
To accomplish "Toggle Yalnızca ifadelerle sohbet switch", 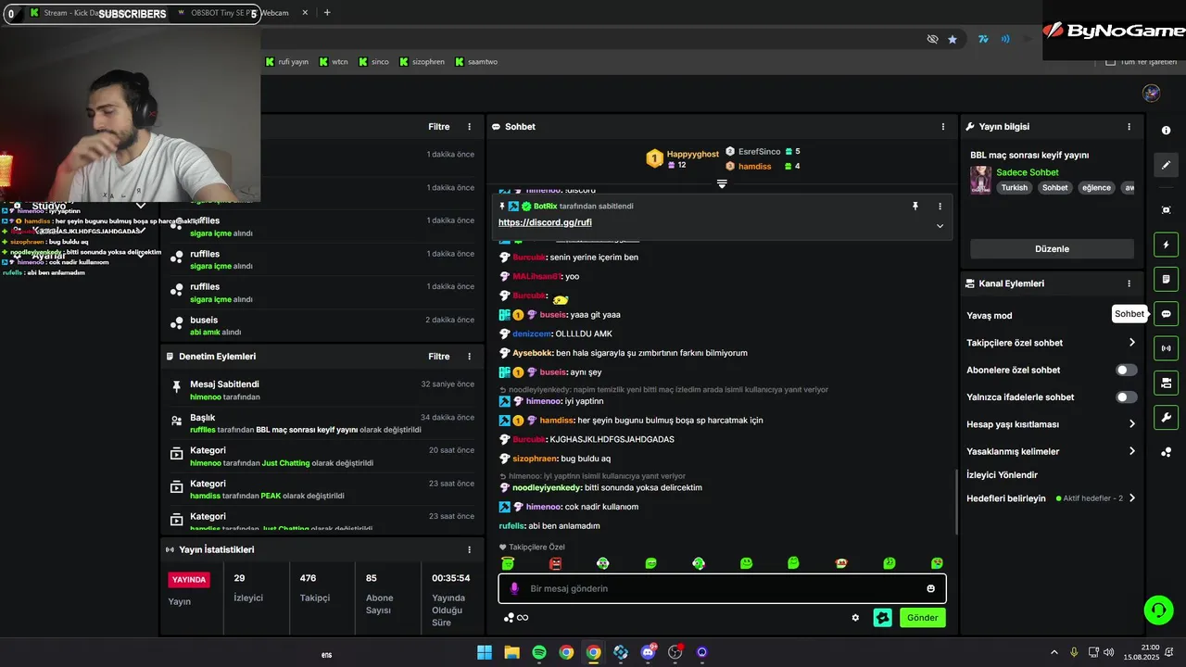I will [1126, 397].
